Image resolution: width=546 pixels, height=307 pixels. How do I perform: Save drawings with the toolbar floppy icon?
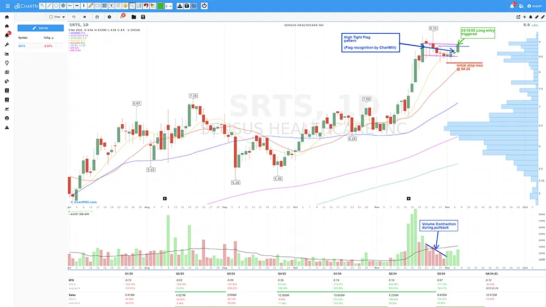[187, 6]
